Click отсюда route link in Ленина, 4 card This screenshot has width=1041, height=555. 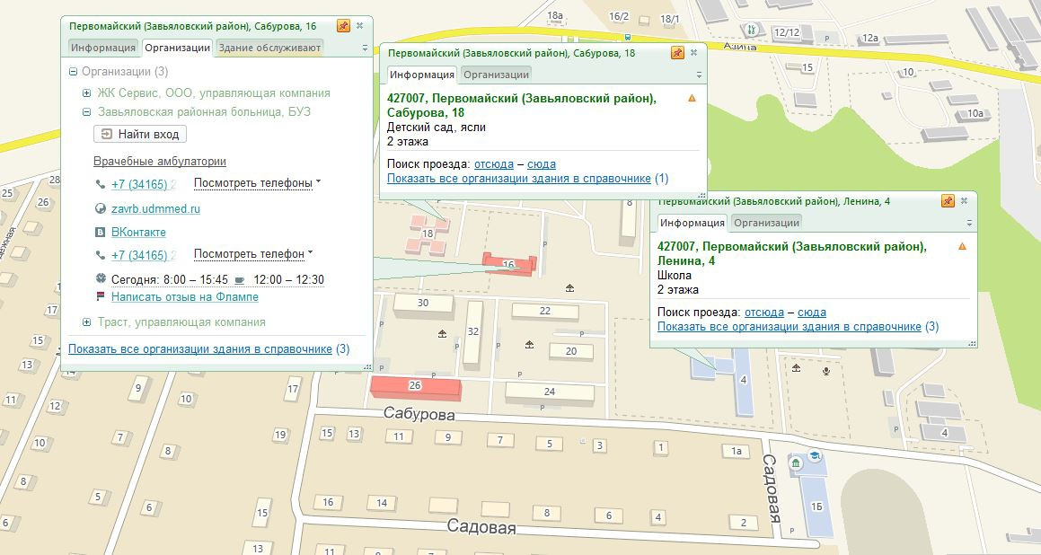(x=764, y=312)
